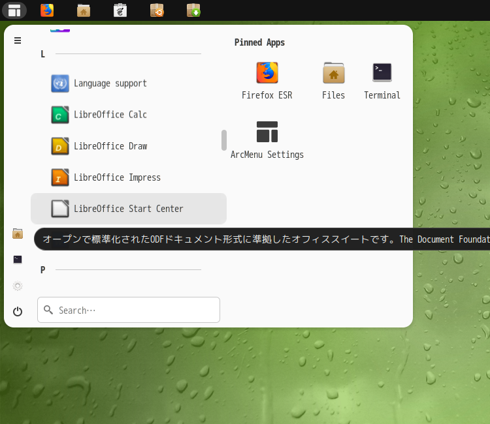Screen dimensions: 490x424
Task: Open the Files home folder panel icon
Action: 84,10
